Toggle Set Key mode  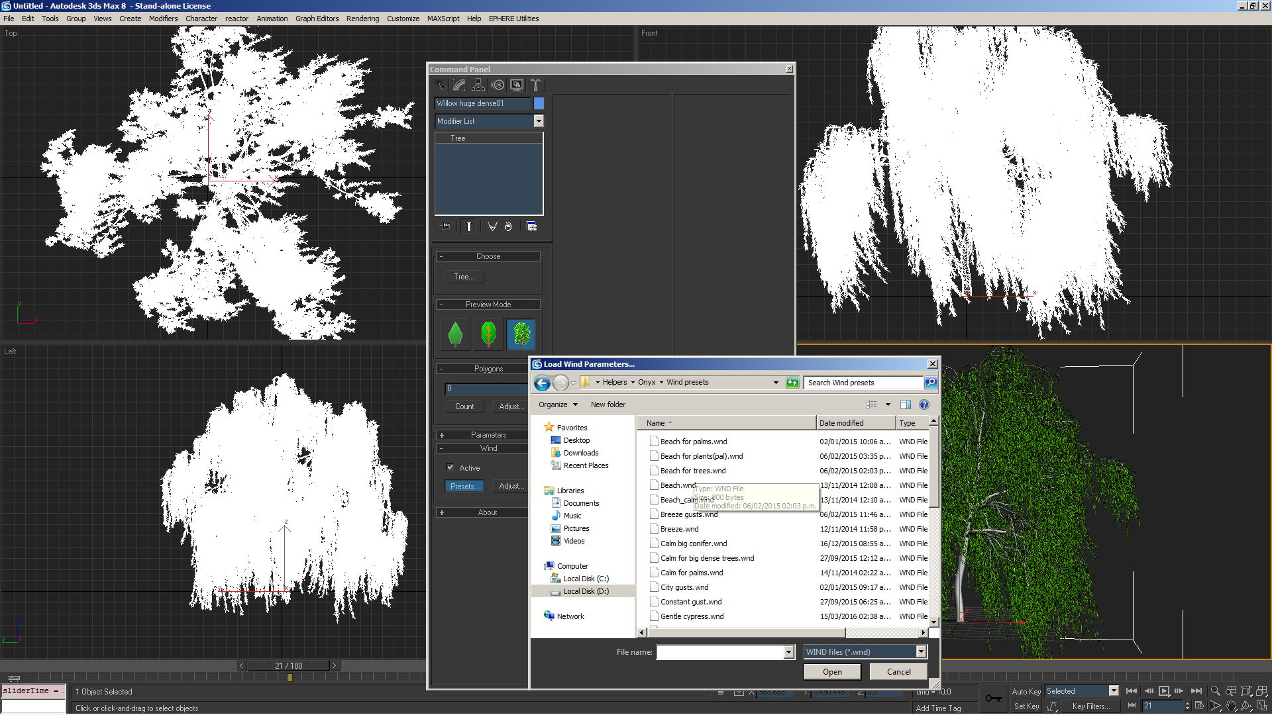[x=1026, y=706]
